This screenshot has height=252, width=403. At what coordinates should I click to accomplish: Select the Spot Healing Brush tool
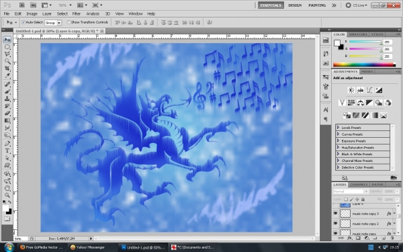[7, 84]
